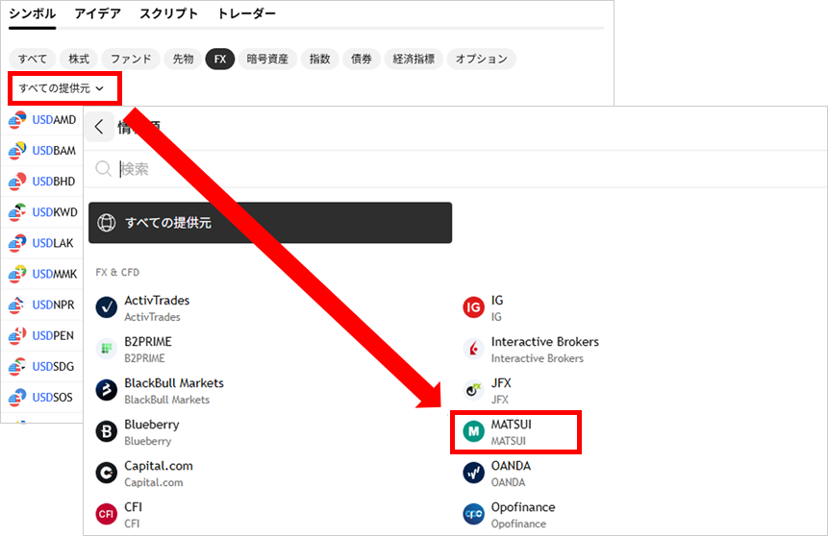
Task: Select MATSUI provider name
Action: coord(512,425)
